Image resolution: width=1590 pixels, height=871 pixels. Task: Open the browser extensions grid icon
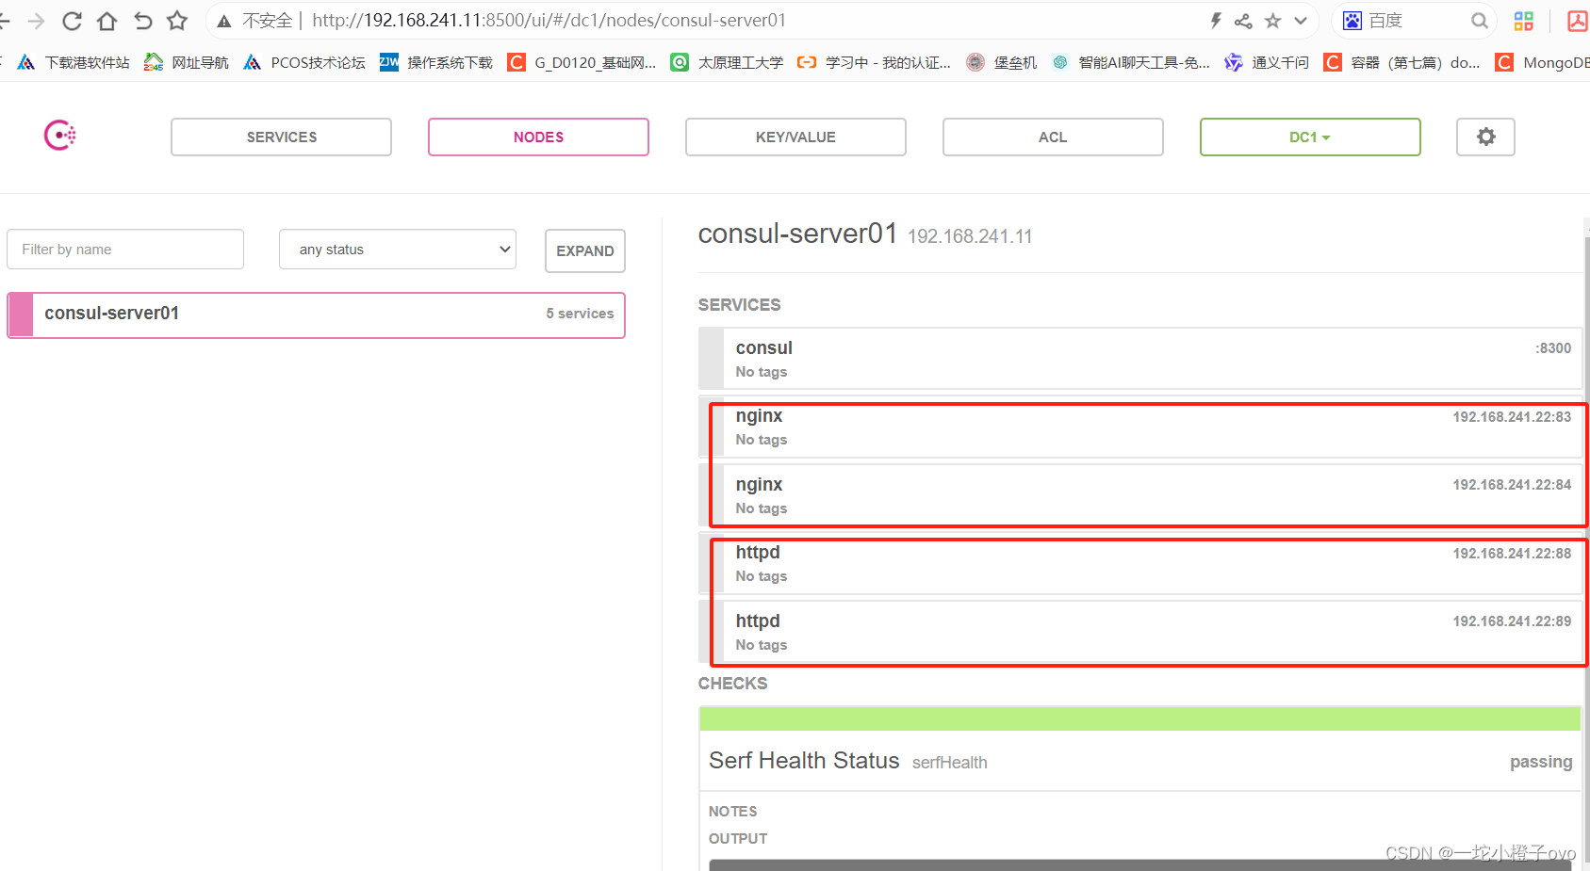coord(1523,20)
